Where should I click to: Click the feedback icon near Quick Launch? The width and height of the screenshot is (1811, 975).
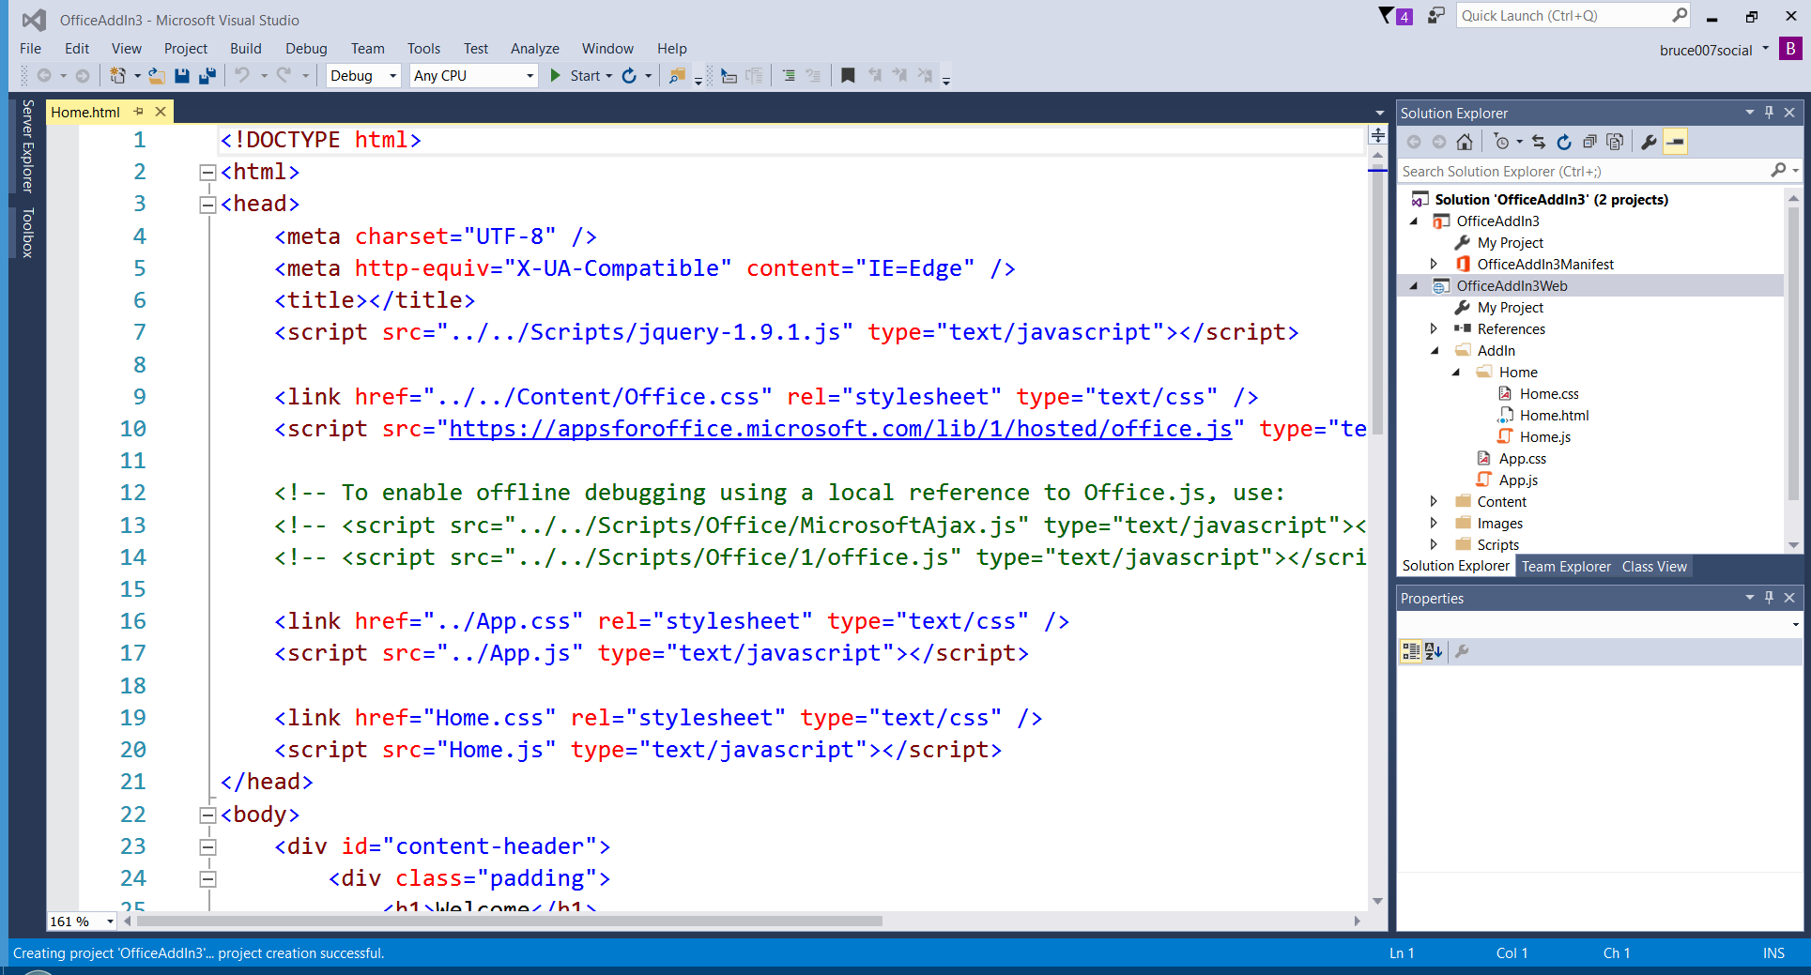coord(1435,15)
